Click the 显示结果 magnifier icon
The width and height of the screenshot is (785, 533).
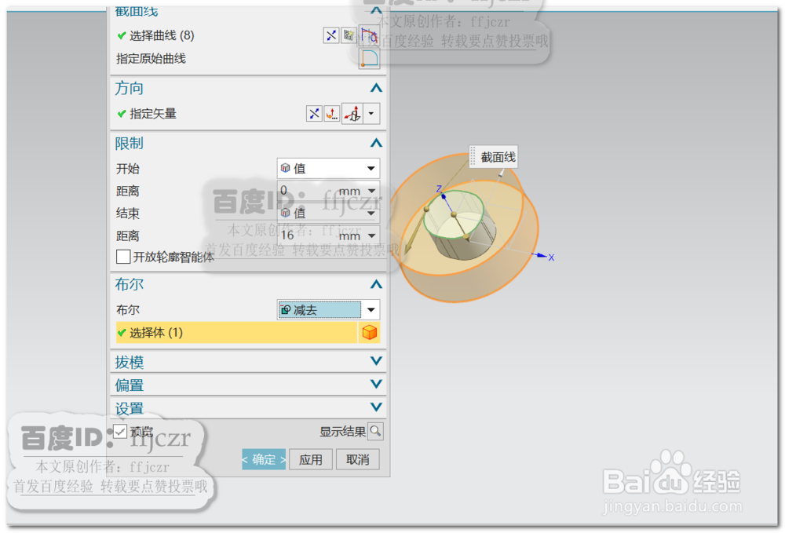coord(375,431)
